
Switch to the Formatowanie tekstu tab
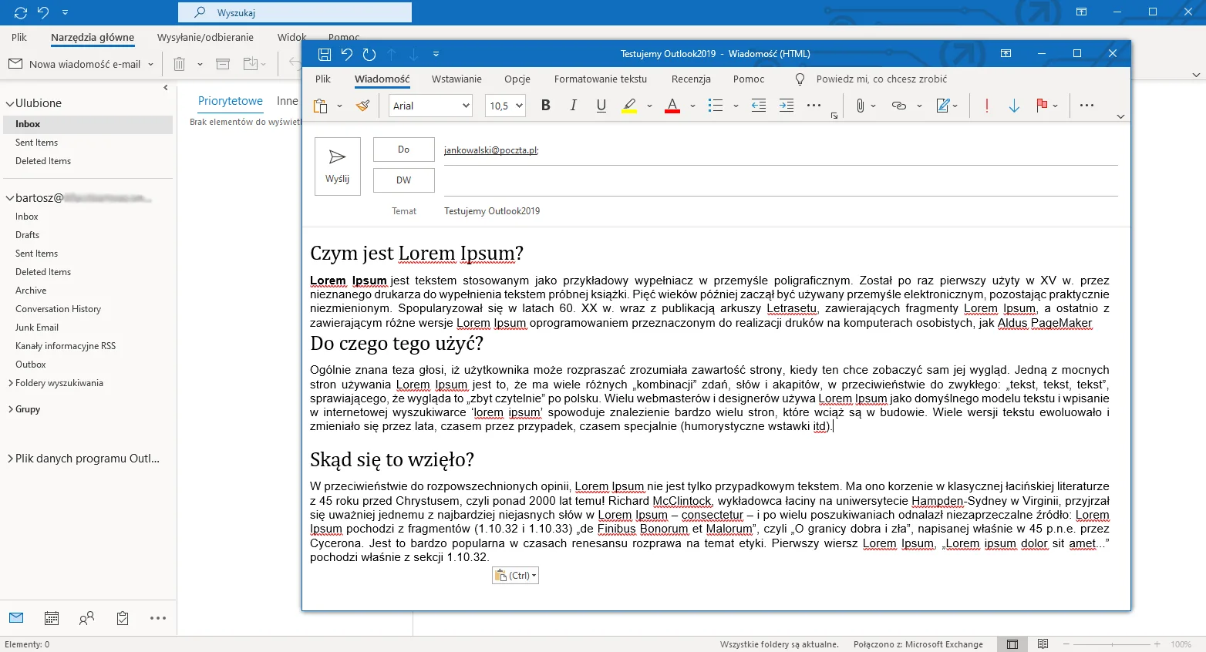601,79
